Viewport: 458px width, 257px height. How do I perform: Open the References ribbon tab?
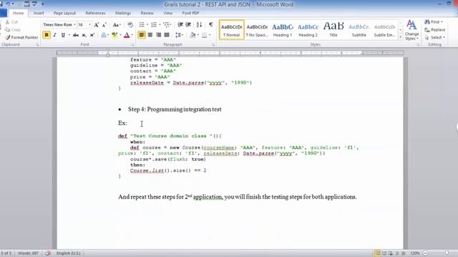pyautogui.click(x=95, y=13)
